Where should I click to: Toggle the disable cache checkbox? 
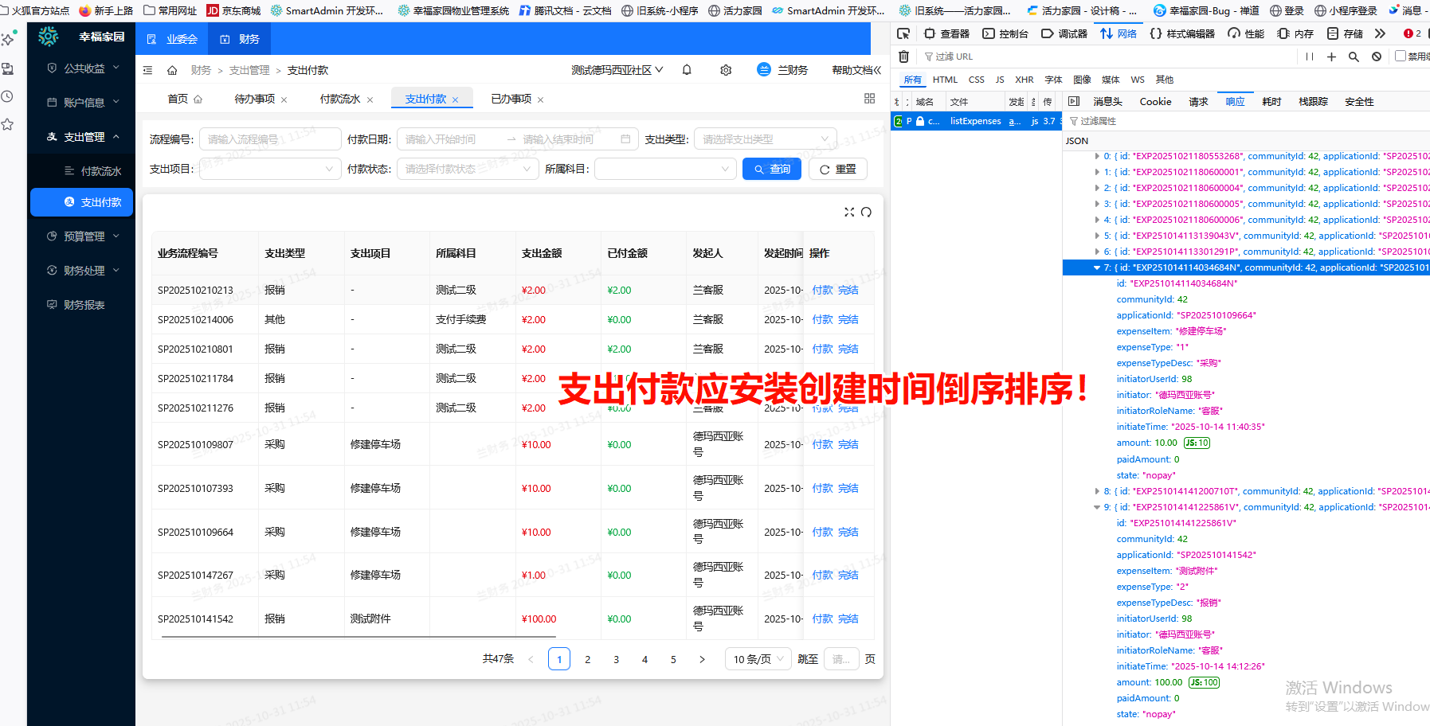1401,57
